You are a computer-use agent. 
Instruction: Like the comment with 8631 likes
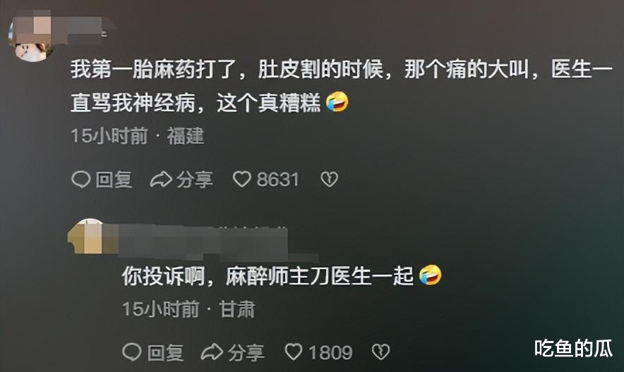coord(242,179)
